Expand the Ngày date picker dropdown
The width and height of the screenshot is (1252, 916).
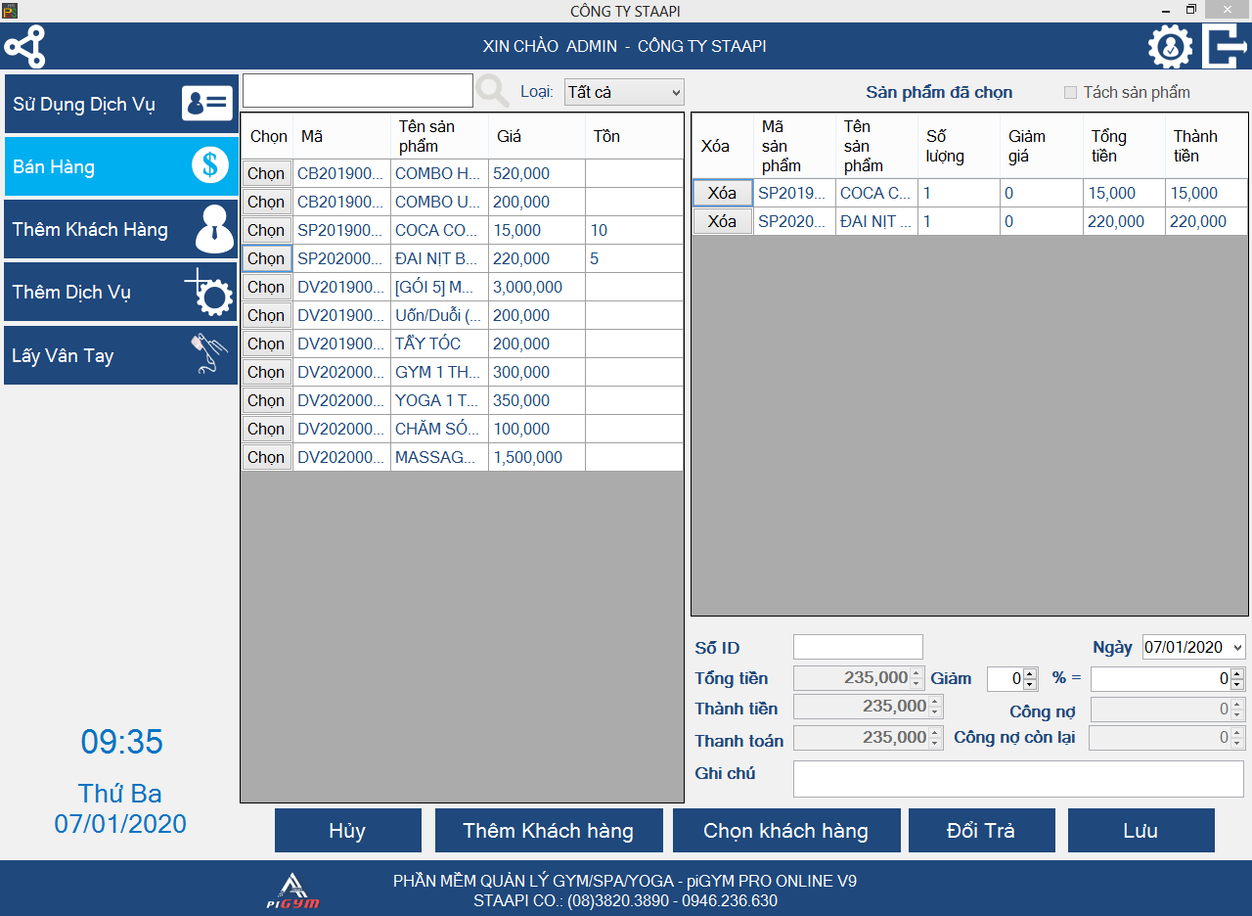[x=1236, y=647]
